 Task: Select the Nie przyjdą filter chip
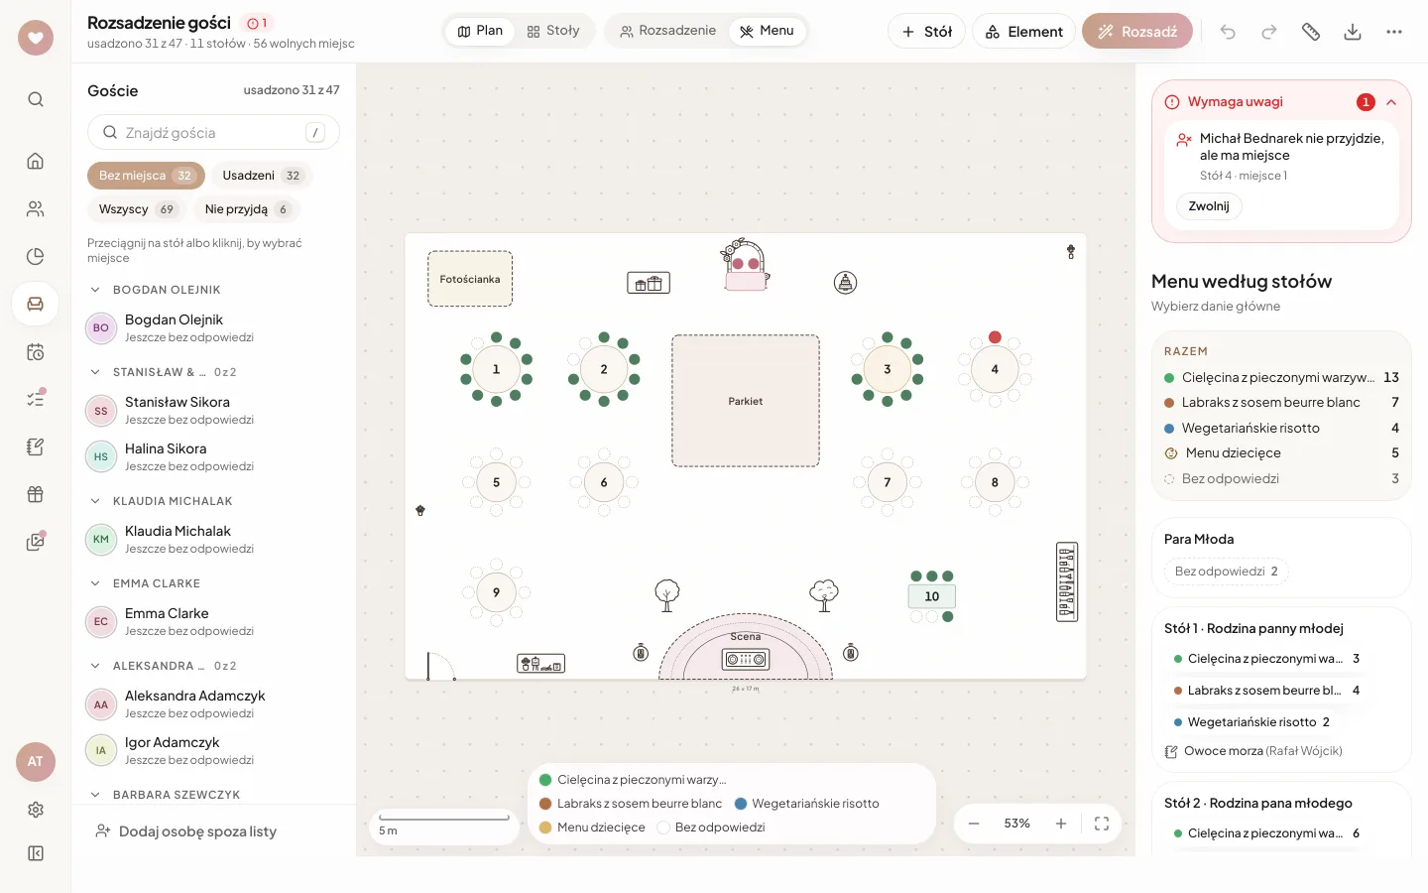coord(247,209)
